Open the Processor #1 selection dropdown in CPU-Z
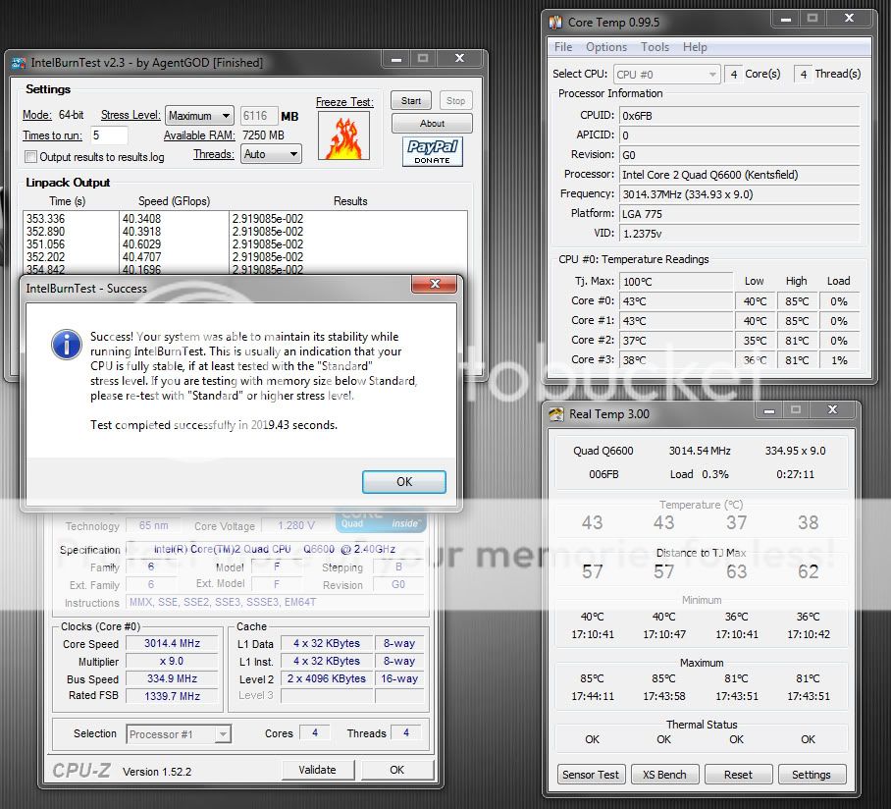Viewport: 891px width, 809px height. [179, 734]
